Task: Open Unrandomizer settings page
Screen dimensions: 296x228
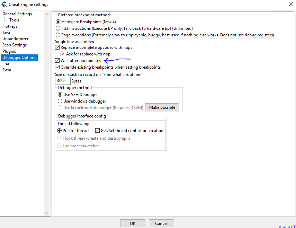Action: point(16,39)
